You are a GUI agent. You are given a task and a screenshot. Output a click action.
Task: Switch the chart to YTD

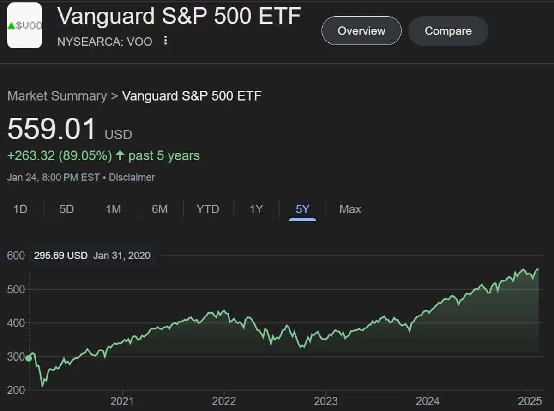pos(208,209)
